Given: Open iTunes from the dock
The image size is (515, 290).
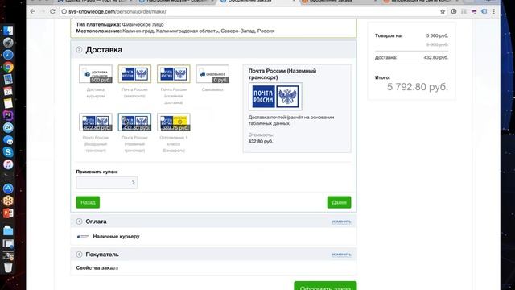Looking at the screenshot, I should (x=8, y=164).
